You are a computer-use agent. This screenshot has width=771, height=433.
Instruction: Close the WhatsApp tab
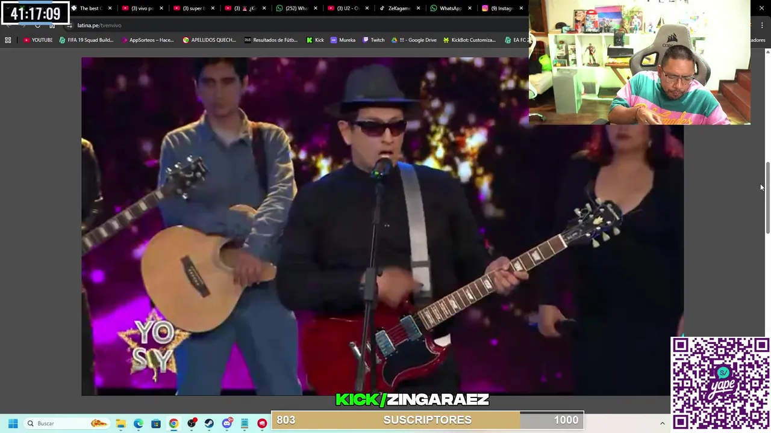coord(469,8)
